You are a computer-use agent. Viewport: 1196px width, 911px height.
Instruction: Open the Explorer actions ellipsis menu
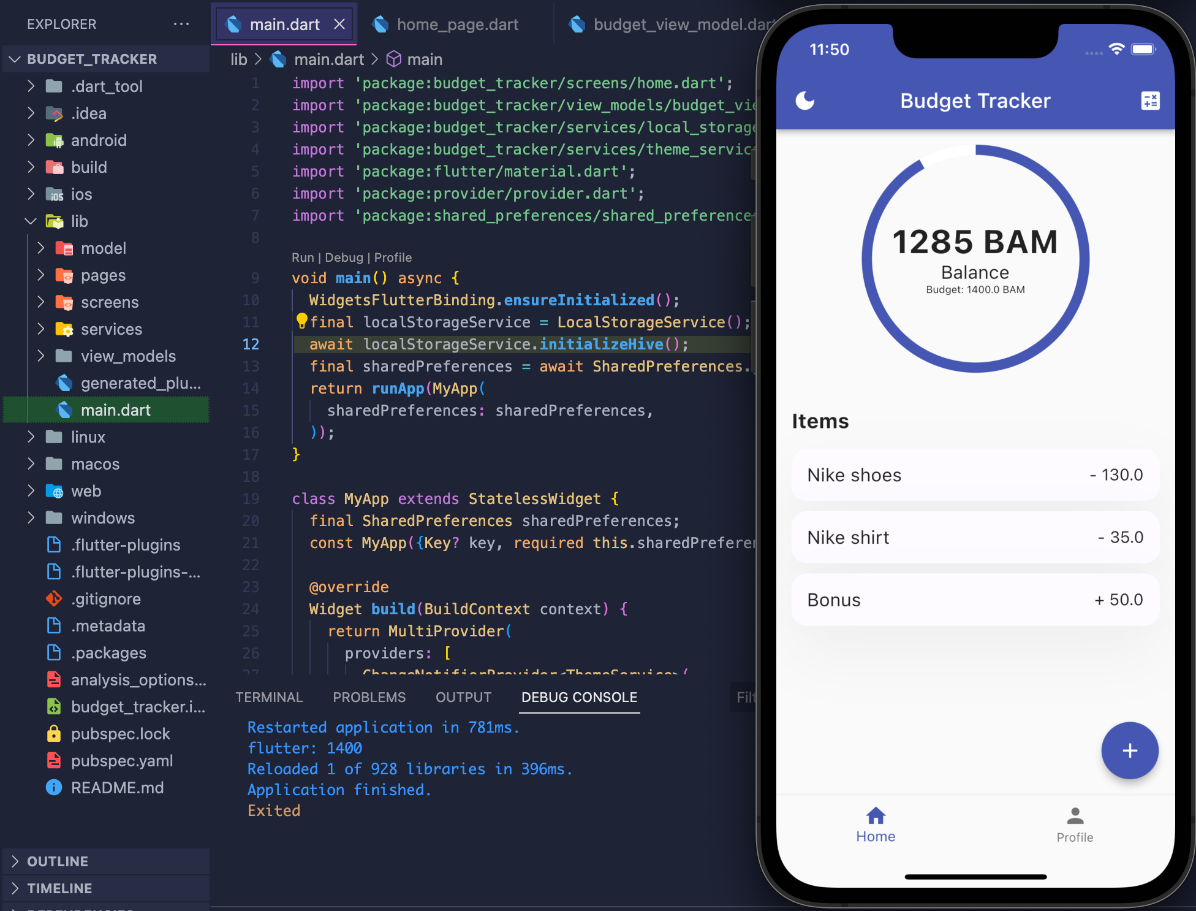pyautogui.click(x=181, y=24)
